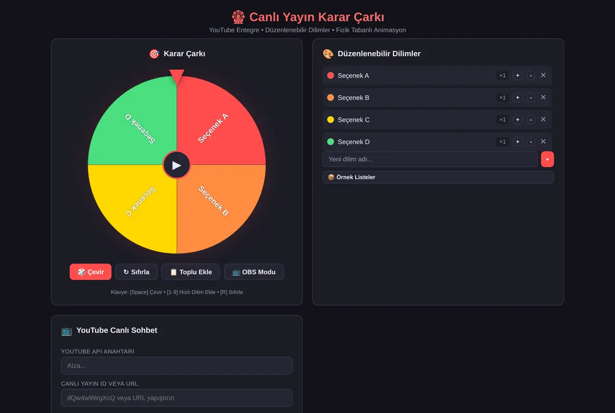Click the Düzenlenebilir Dilimler heading
The height and width of the screenshot is (413, 615).
pos(372,53)
